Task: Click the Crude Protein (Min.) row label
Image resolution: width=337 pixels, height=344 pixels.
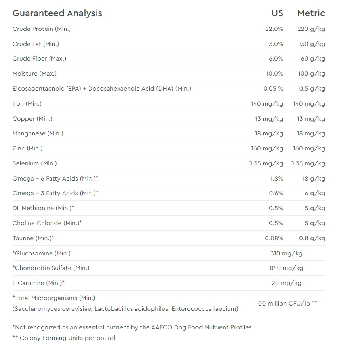Action: coord(42,29)
